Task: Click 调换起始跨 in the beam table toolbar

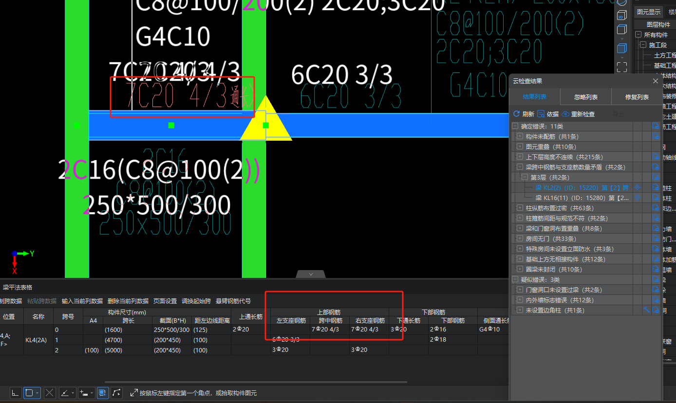Action: (x=196, y=301)
